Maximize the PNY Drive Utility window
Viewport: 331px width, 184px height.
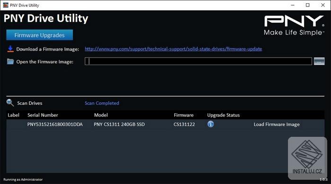(308, 5)
